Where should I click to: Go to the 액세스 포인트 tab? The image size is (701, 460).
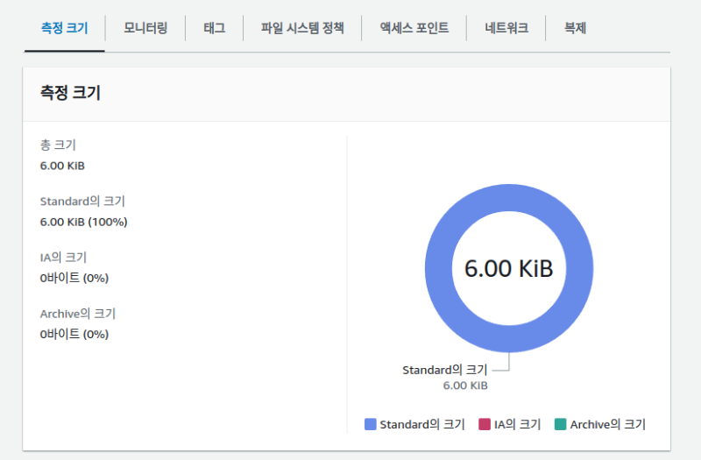[x=414, y=28]
